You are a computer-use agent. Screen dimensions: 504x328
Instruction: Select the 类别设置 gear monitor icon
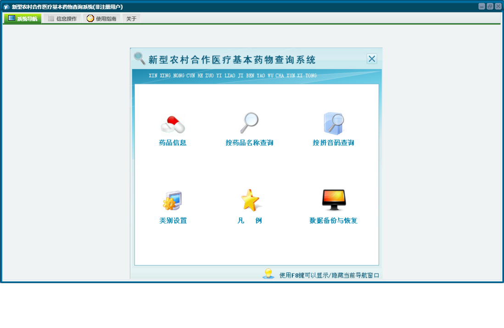point(173,201)
